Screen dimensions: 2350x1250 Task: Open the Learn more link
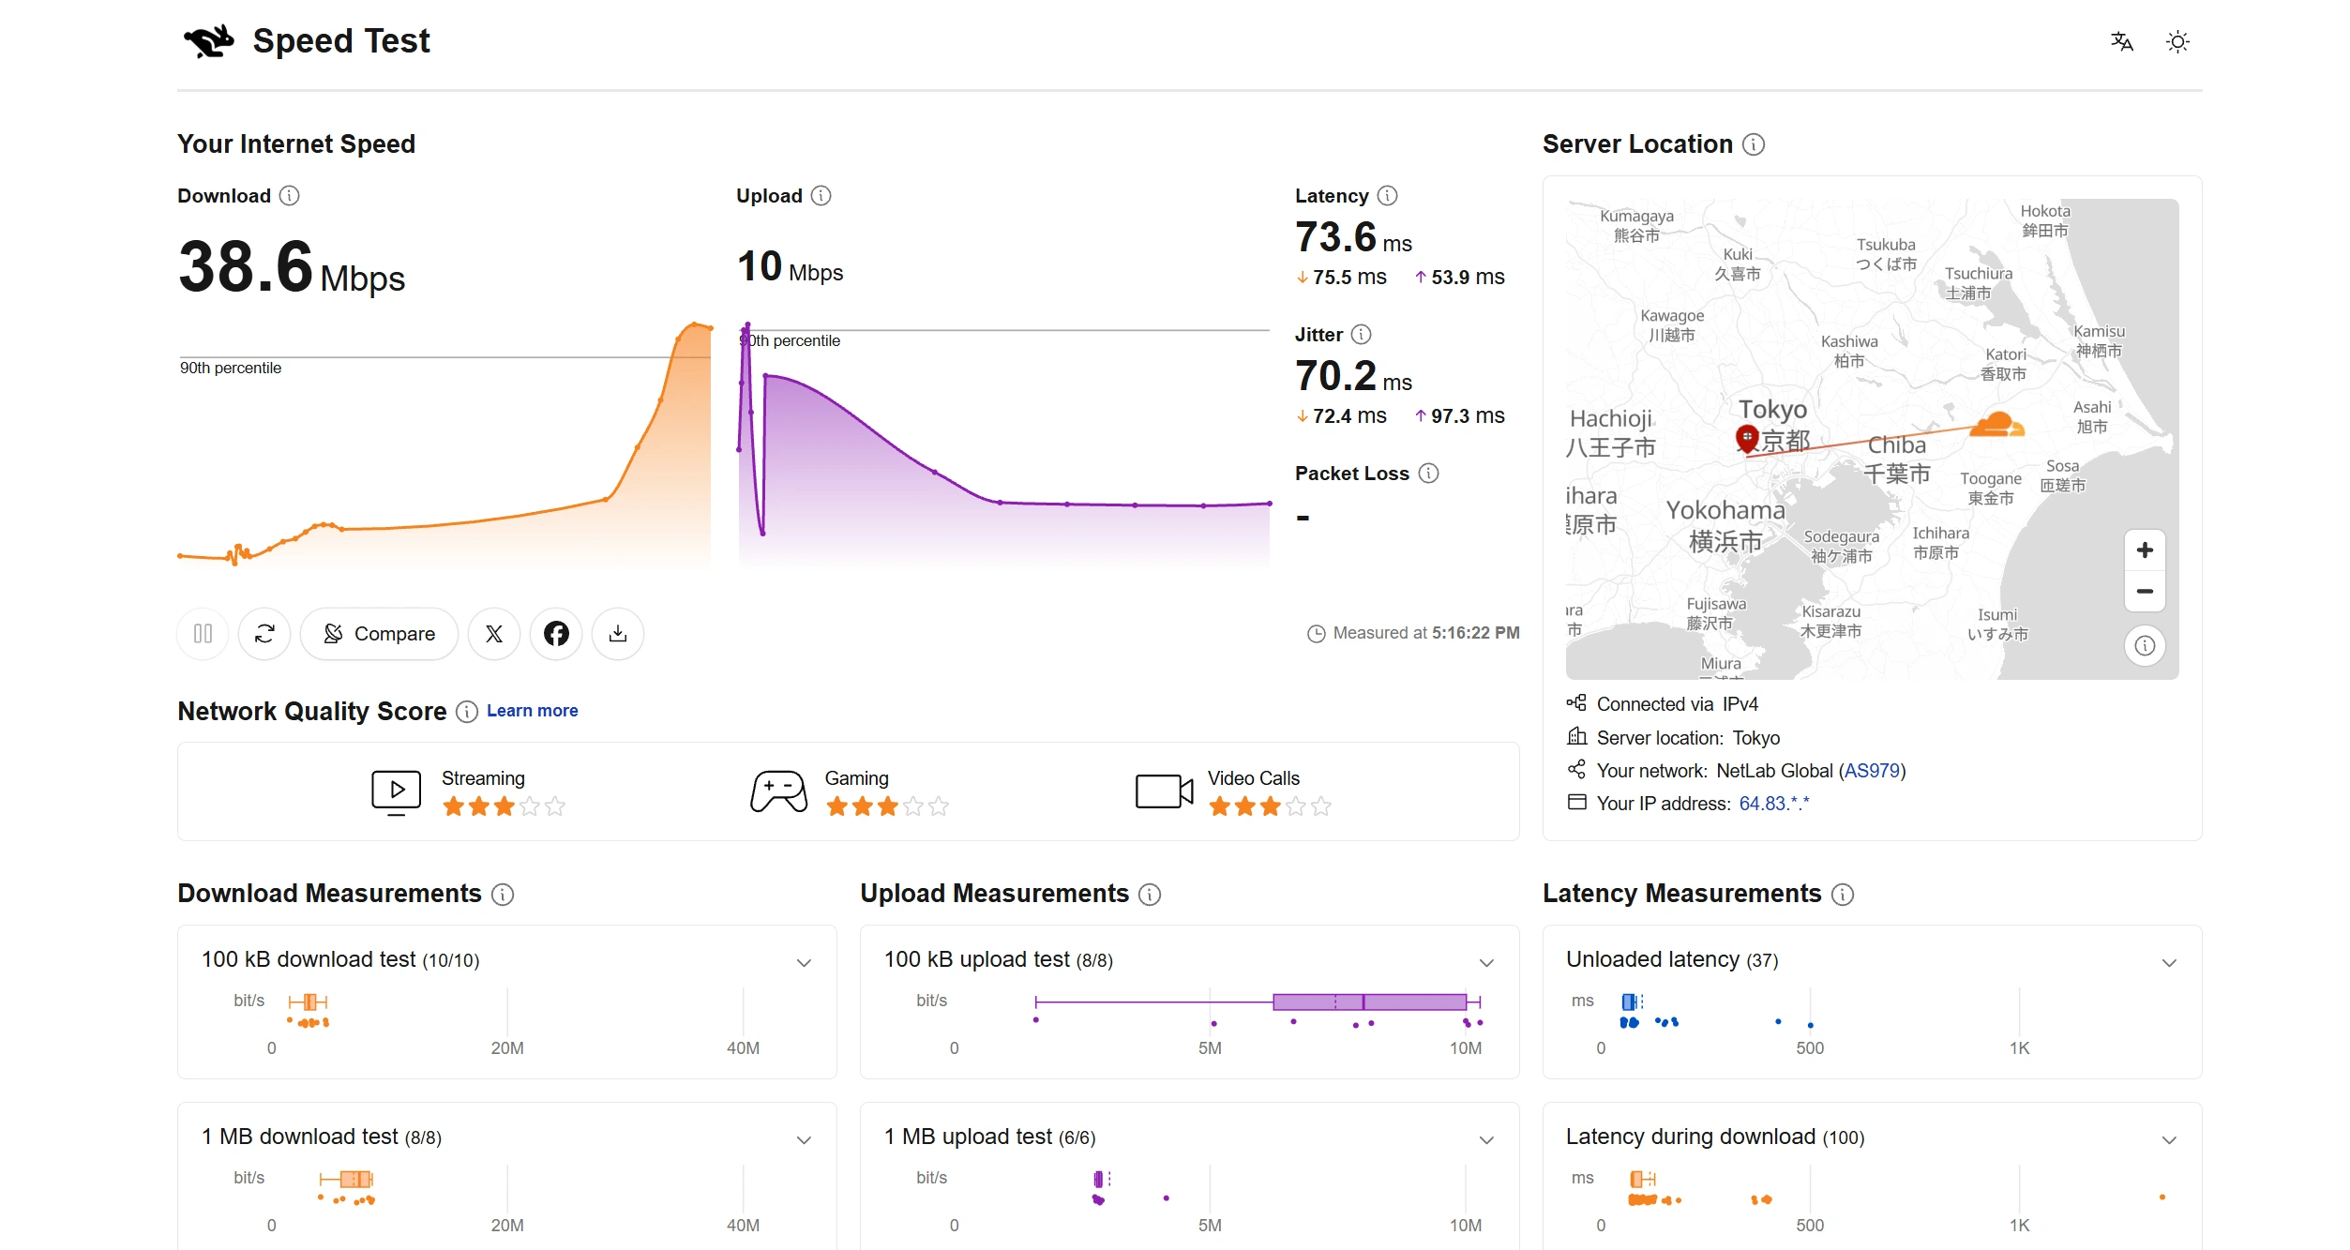[x=532, y=711]
